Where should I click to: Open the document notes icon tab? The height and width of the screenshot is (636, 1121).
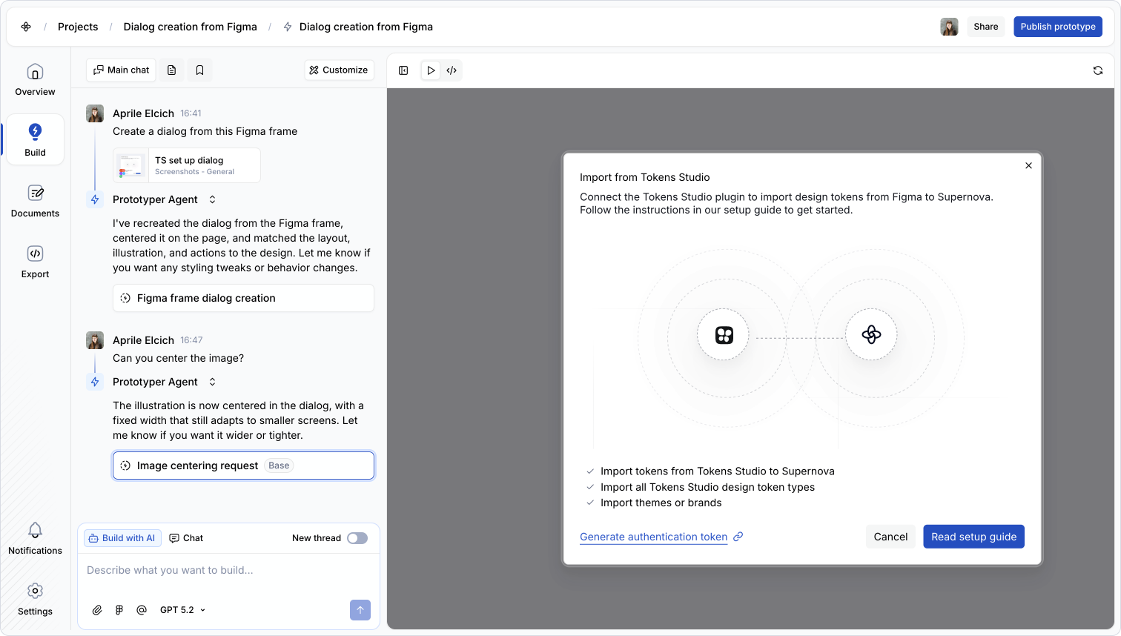[x=172, y=70]
